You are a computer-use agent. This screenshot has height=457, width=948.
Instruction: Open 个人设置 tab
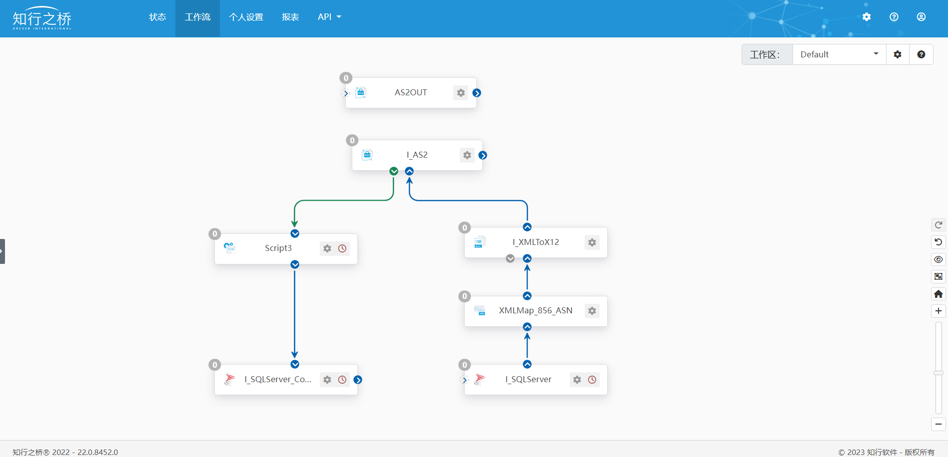246,17
